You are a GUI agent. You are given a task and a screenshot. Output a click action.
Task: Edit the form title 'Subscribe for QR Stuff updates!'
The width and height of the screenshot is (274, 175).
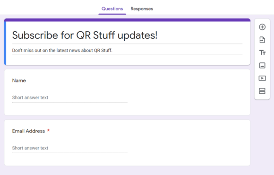click(85, 35)
